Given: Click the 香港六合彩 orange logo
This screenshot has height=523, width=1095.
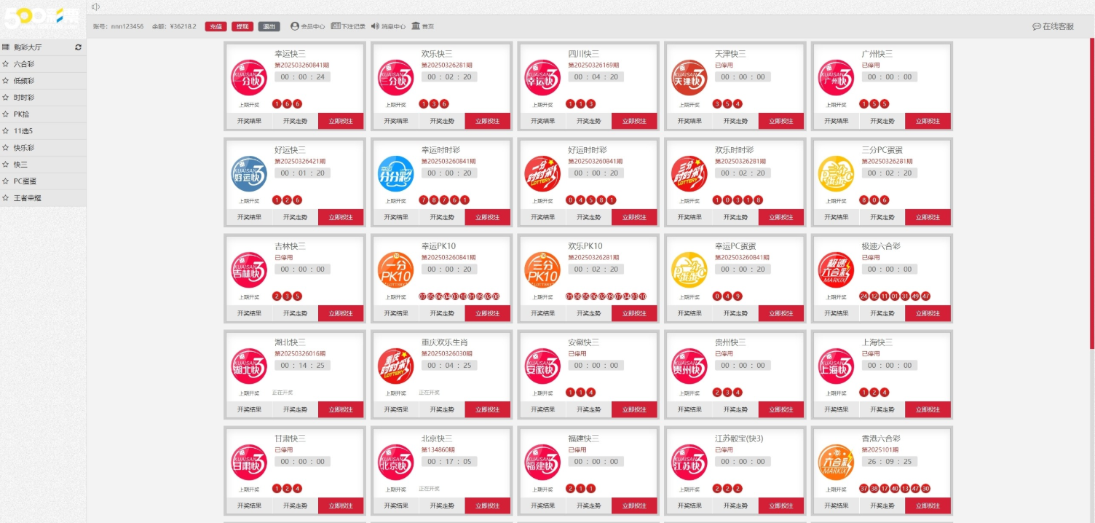Looking at the screenshot, I should pos(836,462).
